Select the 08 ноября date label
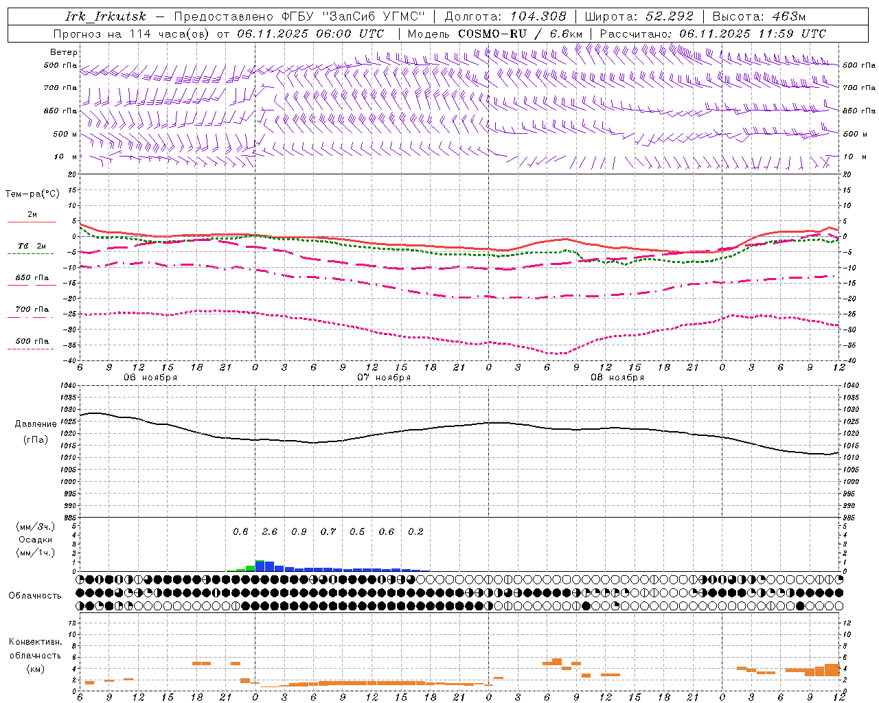The width and height of the screenshot is (879, 703). coord(617,378)
